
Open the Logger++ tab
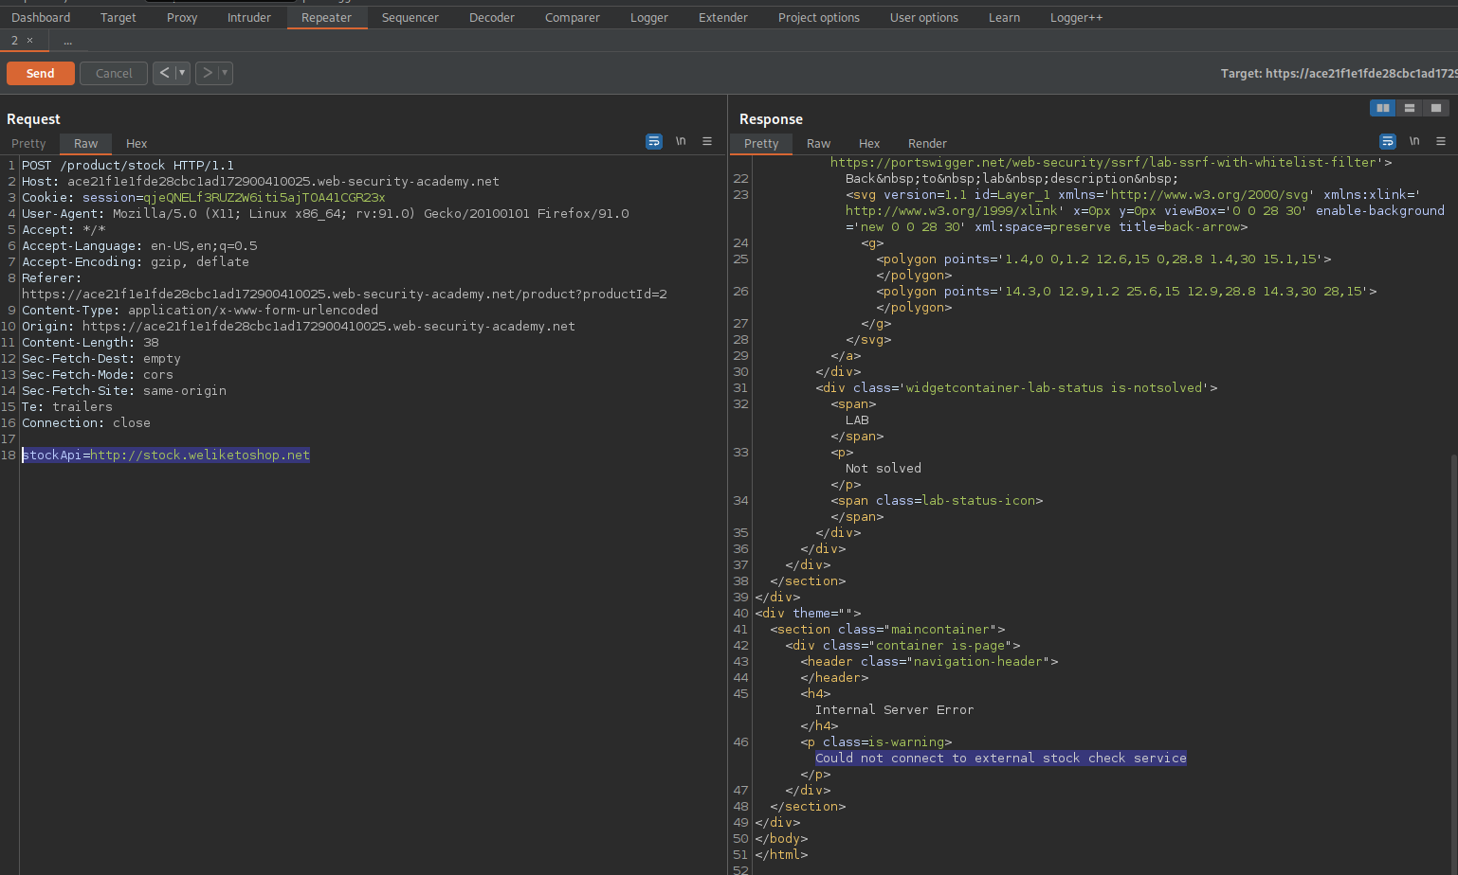point(1077,18)
